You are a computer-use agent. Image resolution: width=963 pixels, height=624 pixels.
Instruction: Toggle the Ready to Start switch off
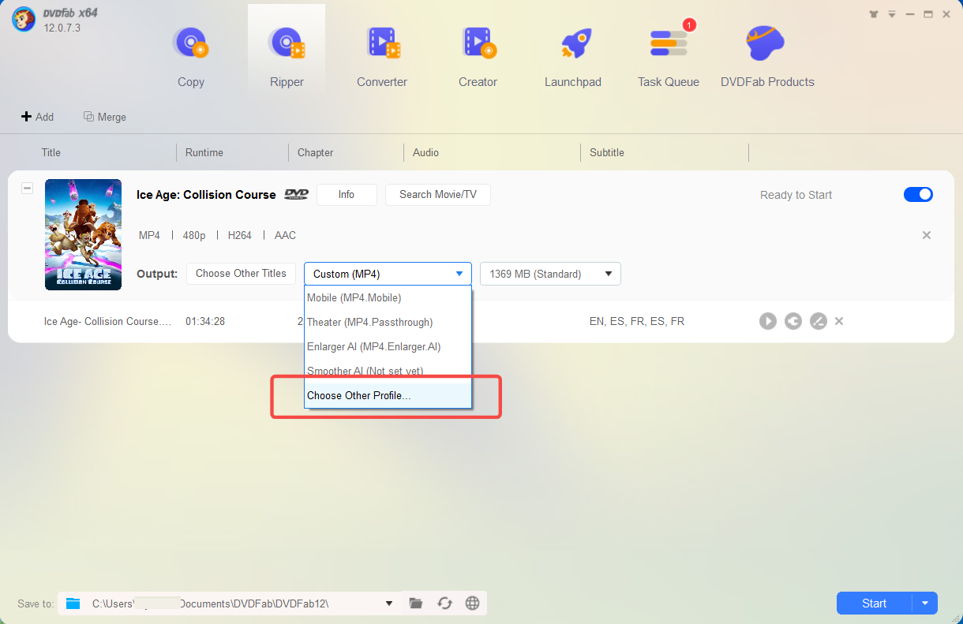[918, 195]
